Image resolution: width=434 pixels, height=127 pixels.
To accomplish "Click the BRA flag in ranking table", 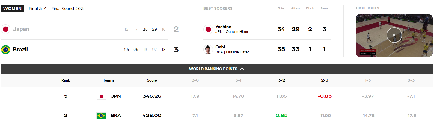I will pyautogui.click(x=101, y=116).
